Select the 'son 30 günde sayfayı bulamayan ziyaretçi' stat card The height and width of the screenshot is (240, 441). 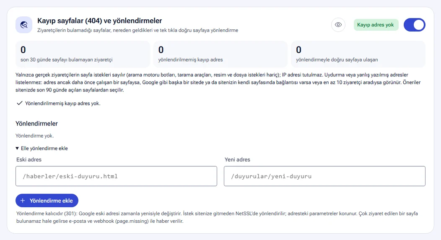point(83,54)
